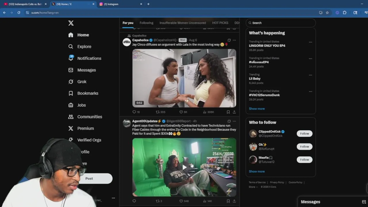Open LINGORM ONLY YOU EP4 trend
Image resolution: width=368 pixels, height=207 pixels.
[x=267, y=46]
